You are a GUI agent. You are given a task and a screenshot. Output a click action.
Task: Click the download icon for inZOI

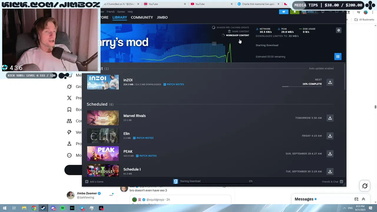330,82
